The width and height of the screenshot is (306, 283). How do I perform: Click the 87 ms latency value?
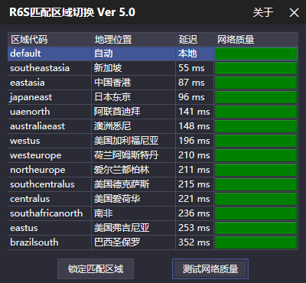click(x=191, y=83)
